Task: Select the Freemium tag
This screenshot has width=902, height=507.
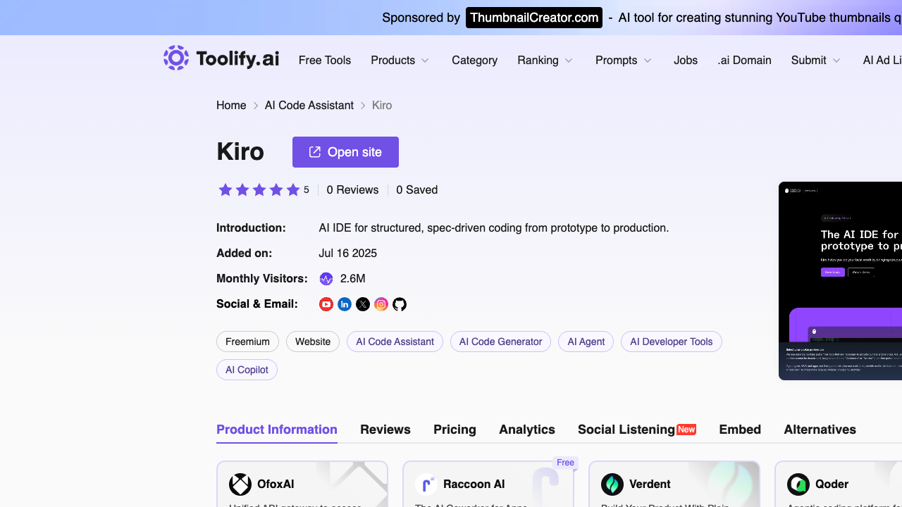Action: coord(247,342)
